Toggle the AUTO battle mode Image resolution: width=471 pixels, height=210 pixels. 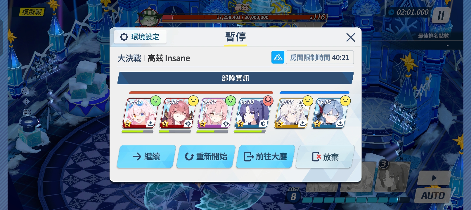[x=433, y=195]
